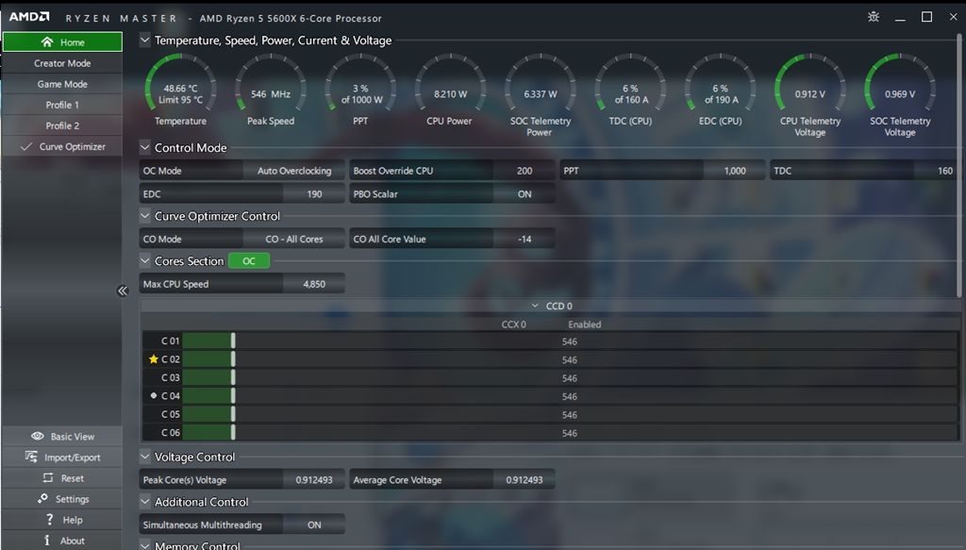The height and width of the screenshot is (550, 966).
Task: Click the Reset icon in sidebar
Action: click(48, 478)
